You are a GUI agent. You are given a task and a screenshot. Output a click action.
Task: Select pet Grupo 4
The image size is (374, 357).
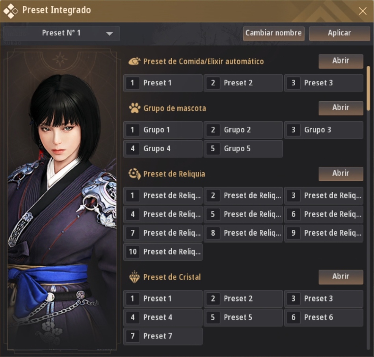coord(162,149)
